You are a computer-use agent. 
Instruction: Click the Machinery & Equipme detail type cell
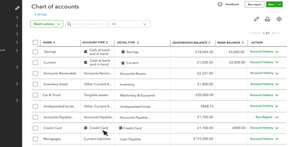[137, 95]
